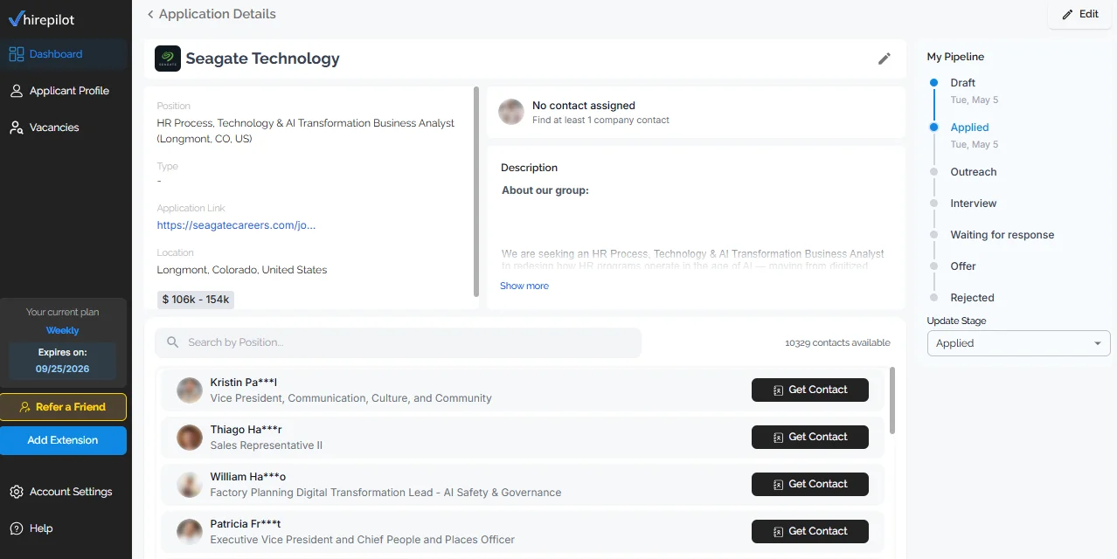Click the $ 106k - 154k salary badge
The height and width of the screenshot is (559, 1117).
point(196,300)
